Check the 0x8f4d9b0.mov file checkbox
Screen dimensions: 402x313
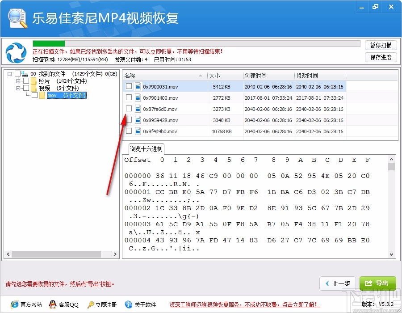[128, 131]
